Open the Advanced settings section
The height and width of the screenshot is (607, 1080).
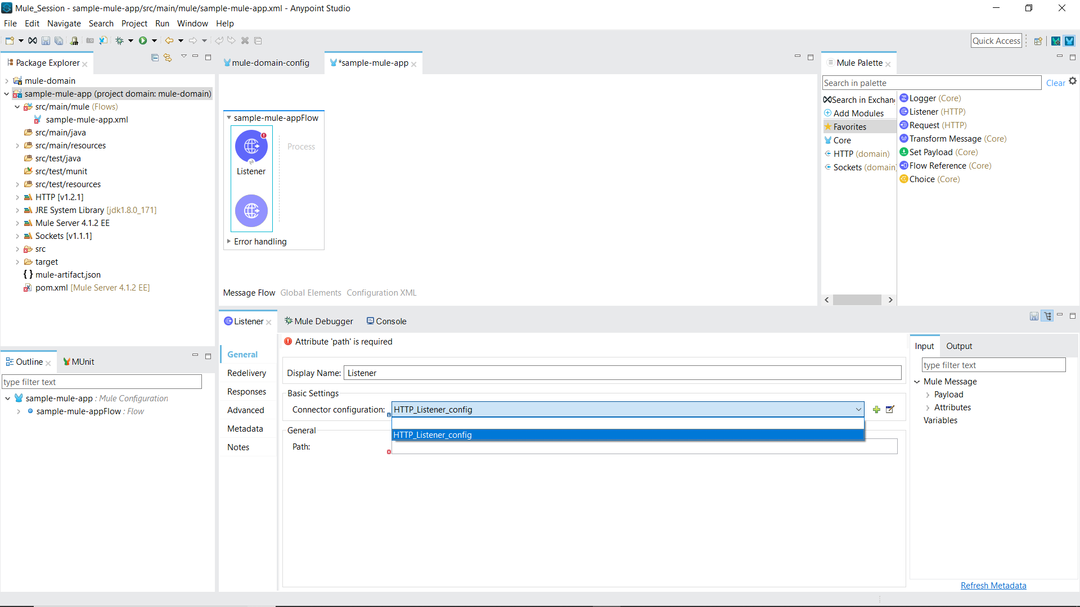[245, 410]
